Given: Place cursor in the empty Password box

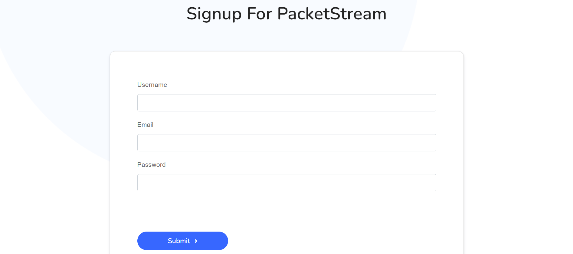Looking at the screenshot, I should [286, 182].
